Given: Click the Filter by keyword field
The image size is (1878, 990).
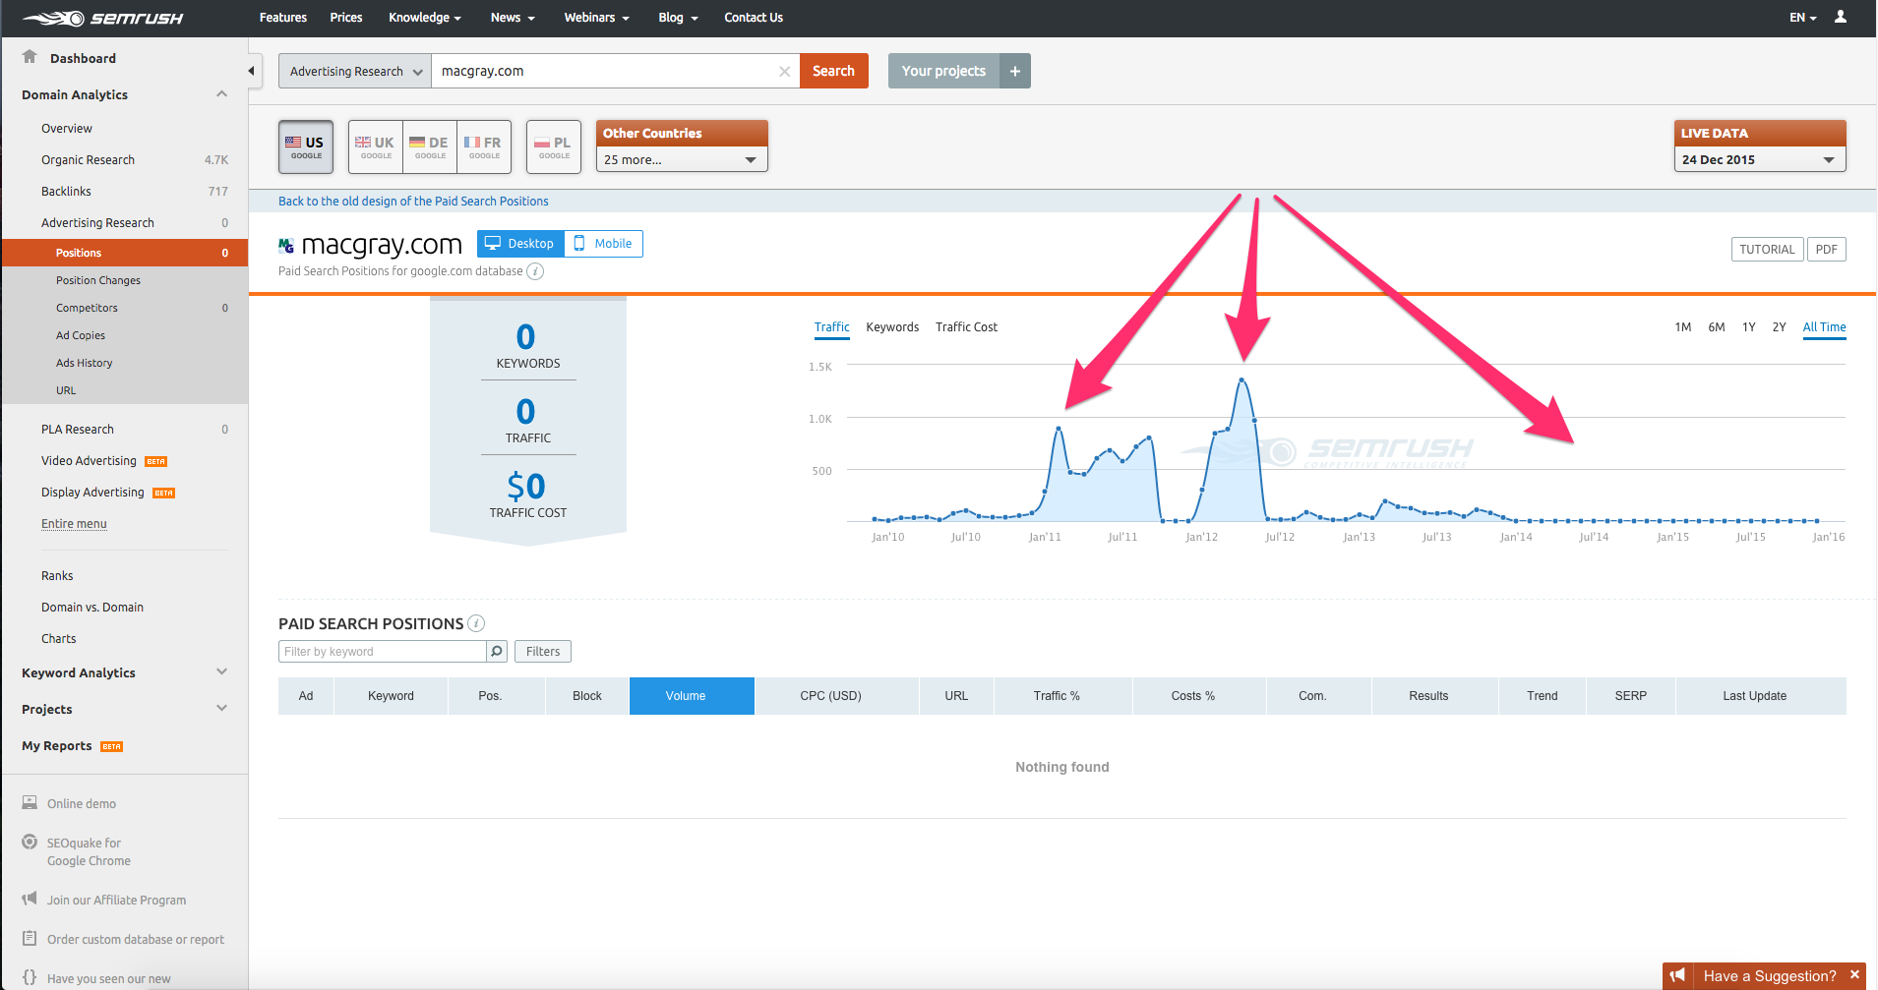Looking at the screenshot, I should [x=383, y=651].
